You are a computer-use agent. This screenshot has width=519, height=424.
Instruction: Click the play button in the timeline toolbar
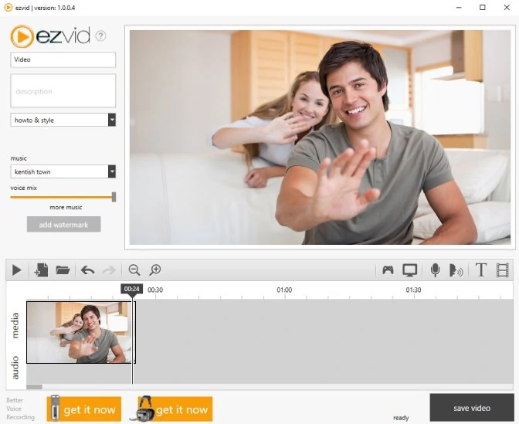[x=15, y=270]
